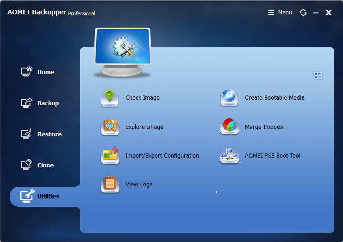
Task: Minimize the AOMEI Backupper window
Action: tap(316, 13)
